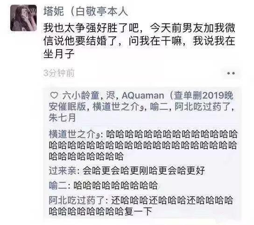Open the poster's profile avatar picture
Viewport: 254px width, 225px height.
[x=23, y=18]
